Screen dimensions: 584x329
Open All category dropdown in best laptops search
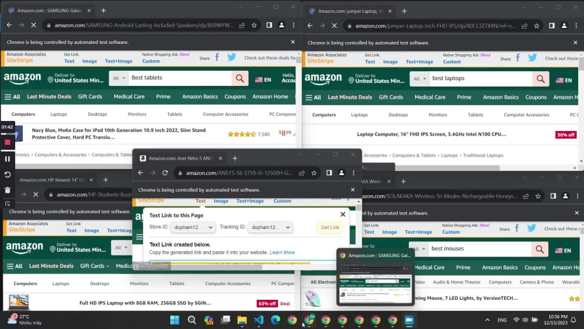419,79
